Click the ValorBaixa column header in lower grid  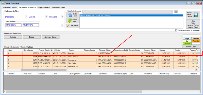[106, 74]
